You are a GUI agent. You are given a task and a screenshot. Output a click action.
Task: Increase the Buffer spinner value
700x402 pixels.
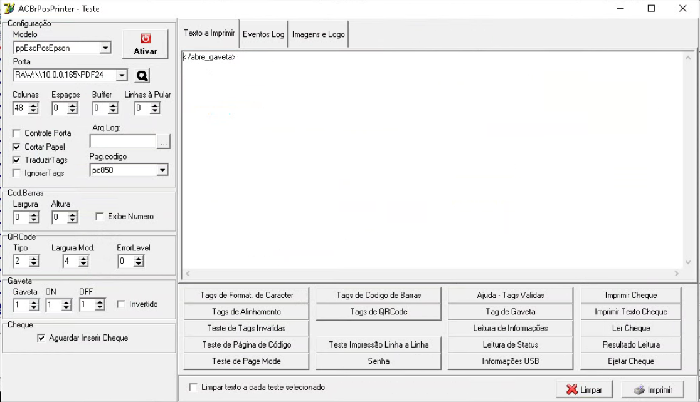pos(113,105)
